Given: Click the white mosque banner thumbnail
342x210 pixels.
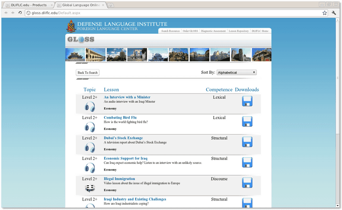Looking at the screenshot, I should coord(158,55).
